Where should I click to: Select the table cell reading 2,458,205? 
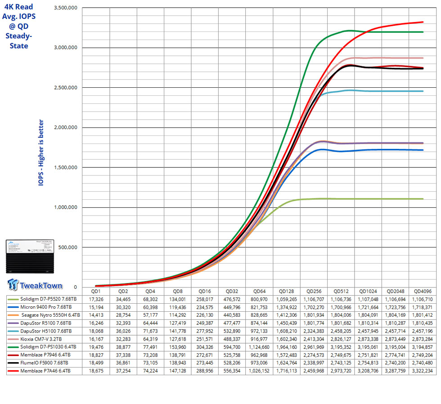[341, 331]
